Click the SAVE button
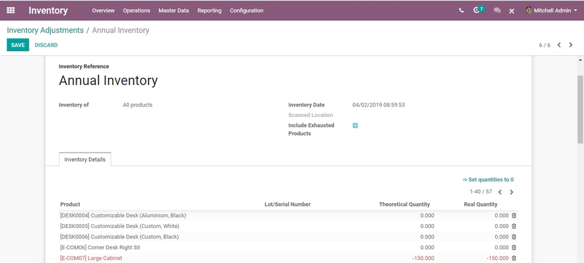 pyautogui.click(x=18, y=45)
